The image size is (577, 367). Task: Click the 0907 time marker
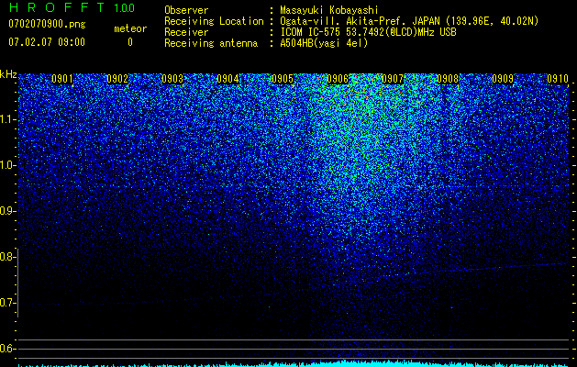(x=393, y=79)
